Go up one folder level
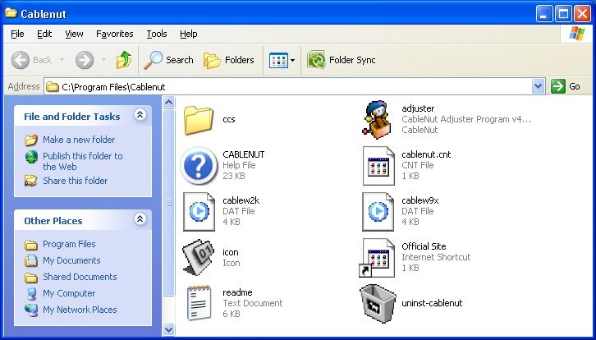The width and height of the screenshot is (596, 340). pos(124,60)
